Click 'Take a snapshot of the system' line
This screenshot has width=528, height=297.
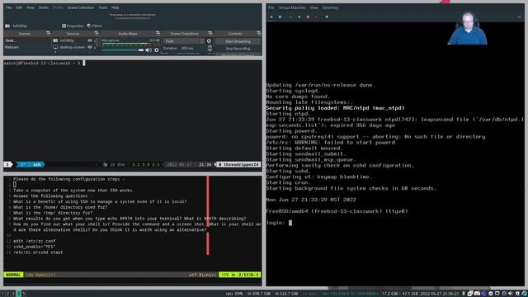point(73,191)
